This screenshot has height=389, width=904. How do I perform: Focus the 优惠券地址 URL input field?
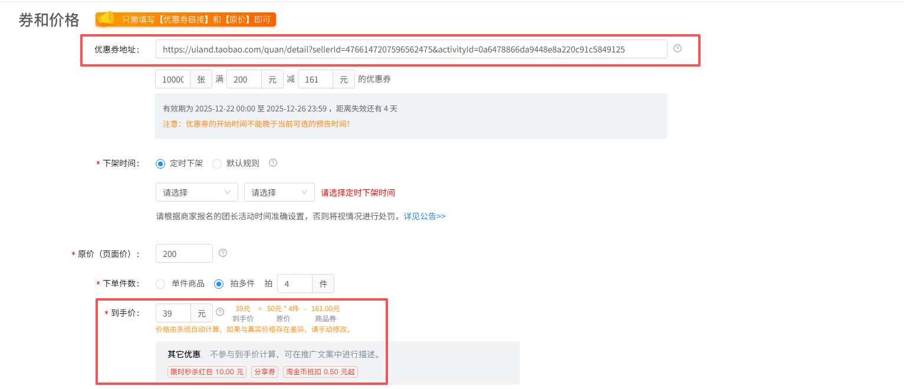[411, 50]
